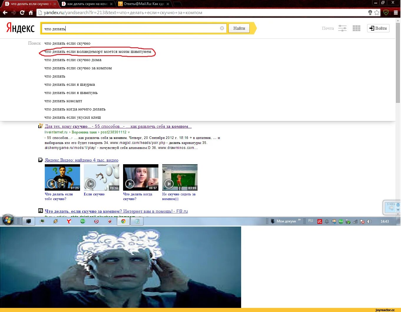Screen dimensions: 401x312
Task: Click the network signal bars tray icon
Action: coord(355,222)
